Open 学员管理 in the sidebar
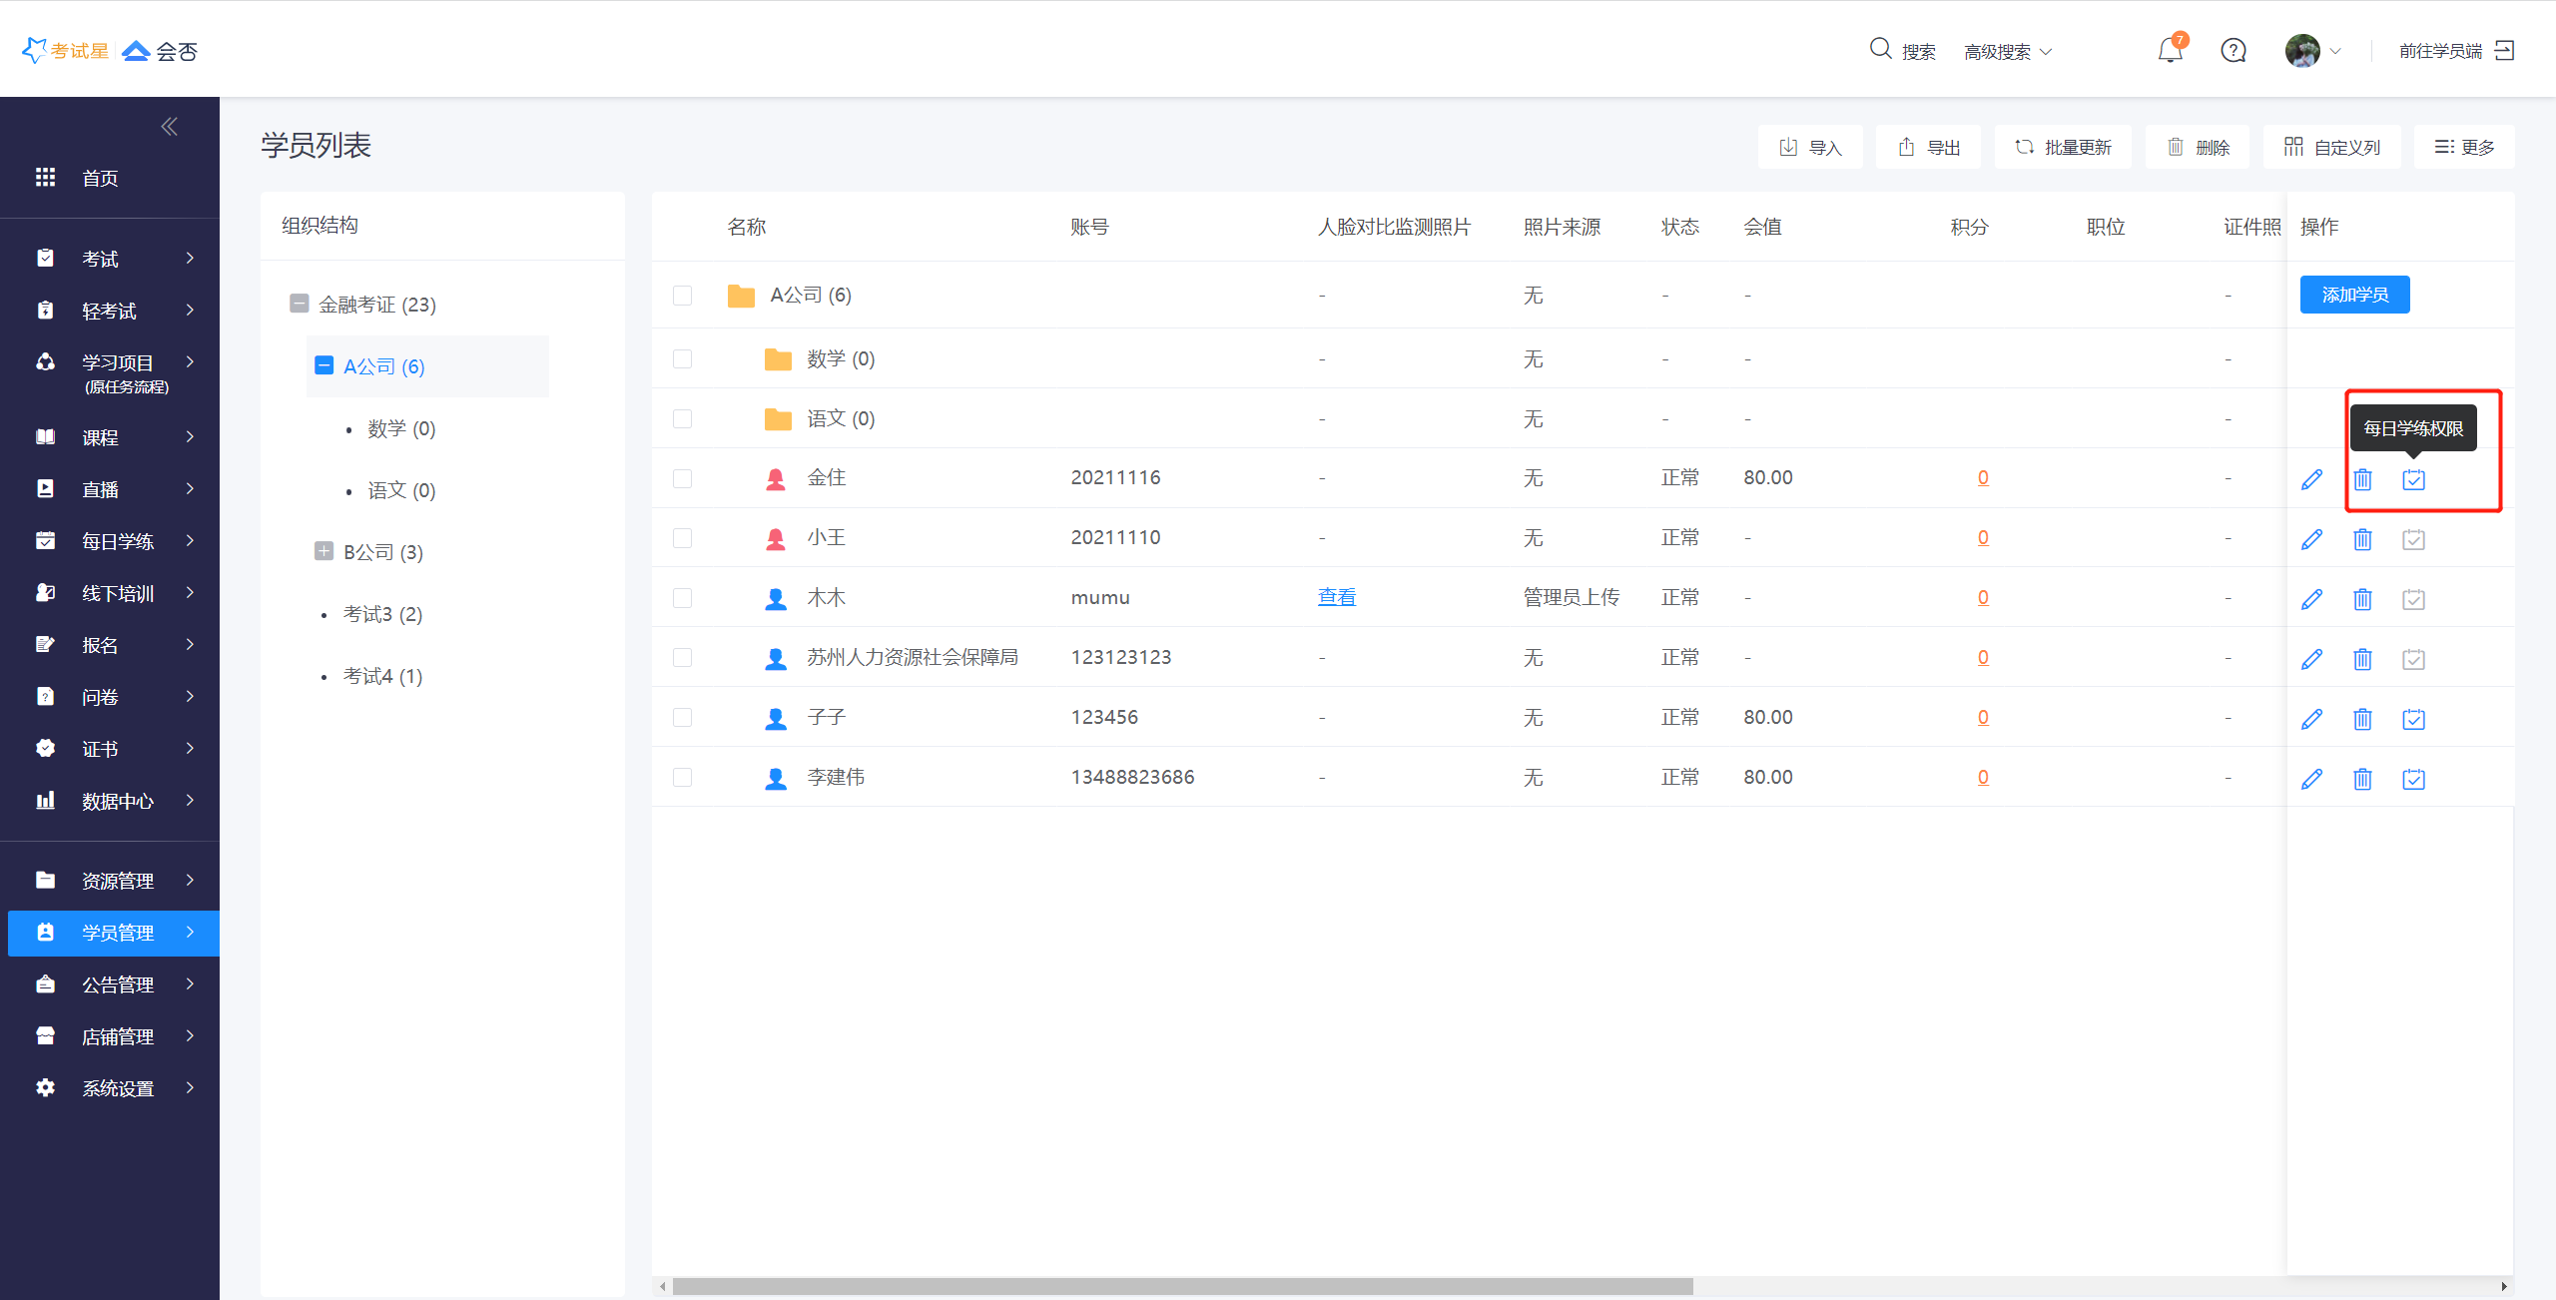 pos(118,933)
